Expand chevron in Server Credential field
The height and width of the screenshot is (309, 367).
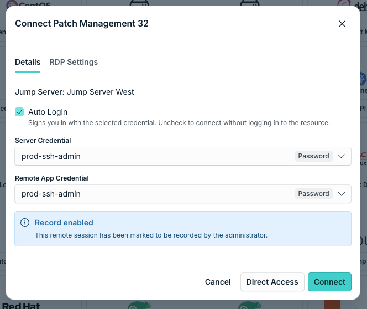[341, 156]
